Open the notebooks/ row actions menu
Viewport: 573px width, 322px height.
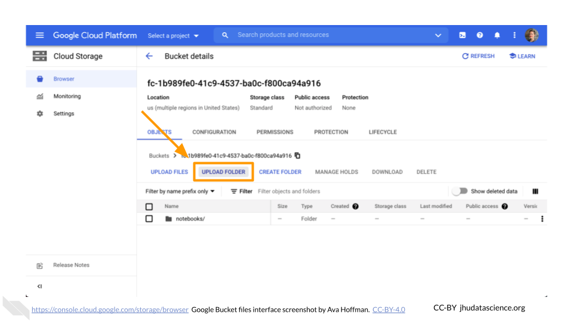[542, 219]
